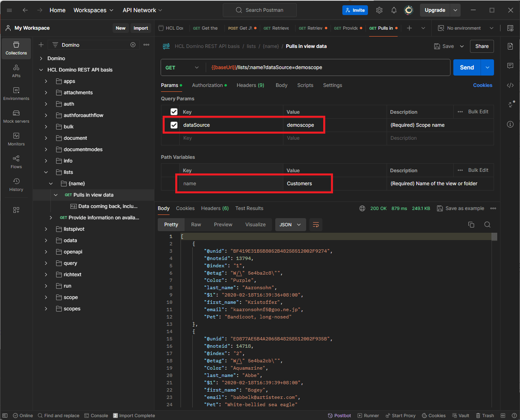
Task: Switch to the Raw response view tab
Action: coord(196,225)
